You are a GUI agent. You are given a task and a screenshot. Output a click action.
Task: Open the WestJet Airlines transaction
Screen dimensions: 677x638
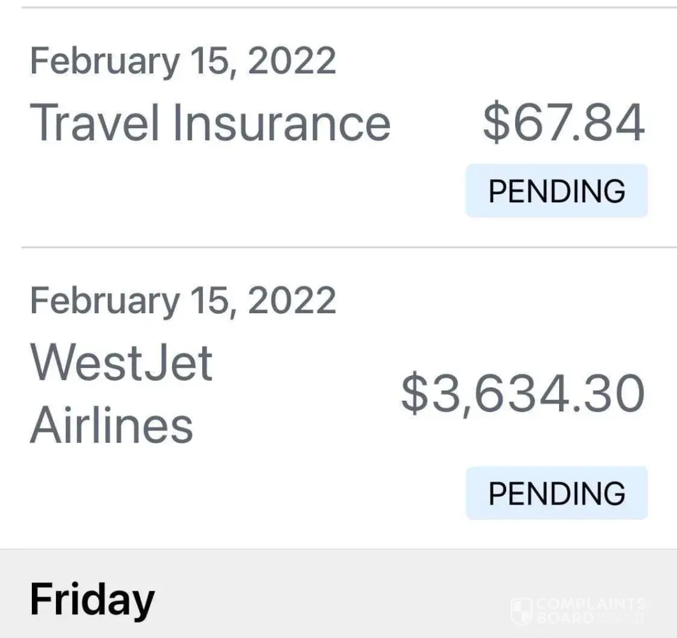coord(121,394)
